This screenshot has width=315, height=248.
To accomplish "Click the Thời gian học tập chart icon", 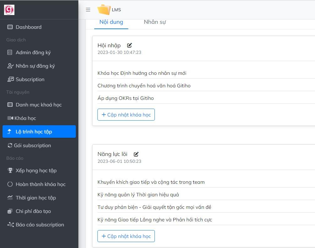I will coord(10,198).
